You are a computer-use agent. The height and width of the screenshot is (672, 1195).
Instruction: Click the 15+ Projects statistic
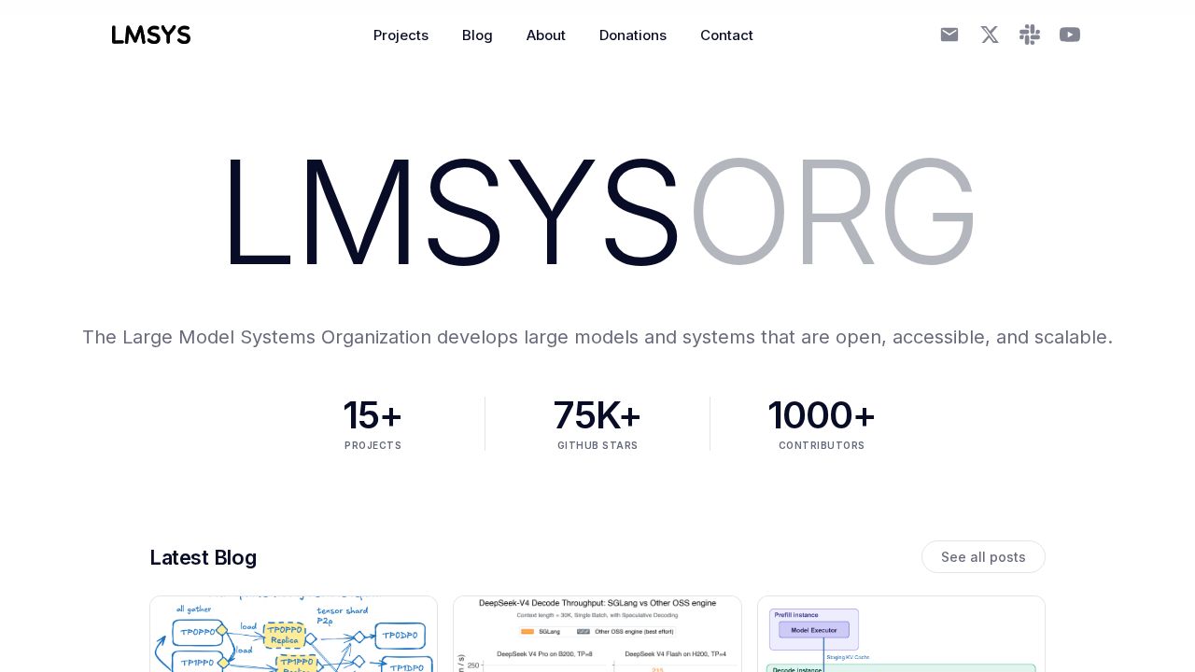373,424
